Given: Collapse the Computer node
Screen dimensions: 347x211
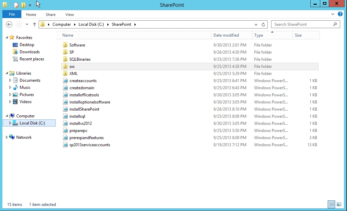Looking at the screenshot, I should pyautogui.click(x=7, y=116).
